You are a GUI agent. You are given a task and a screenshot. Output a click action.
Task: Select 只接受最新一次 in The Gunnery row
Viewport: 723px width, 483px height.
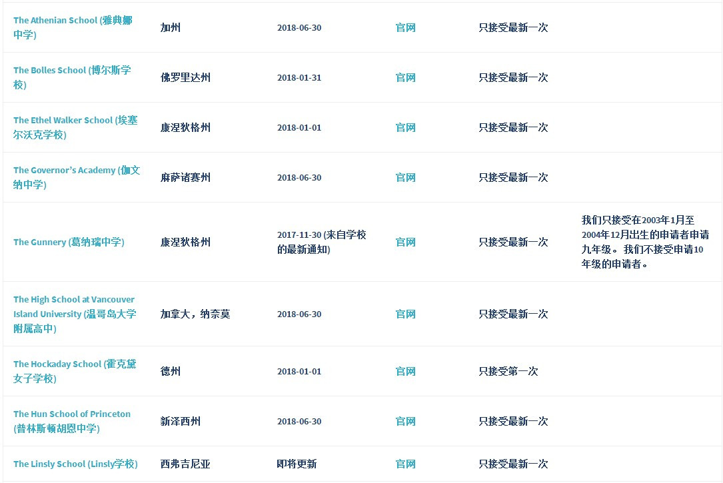coord(513,242)
